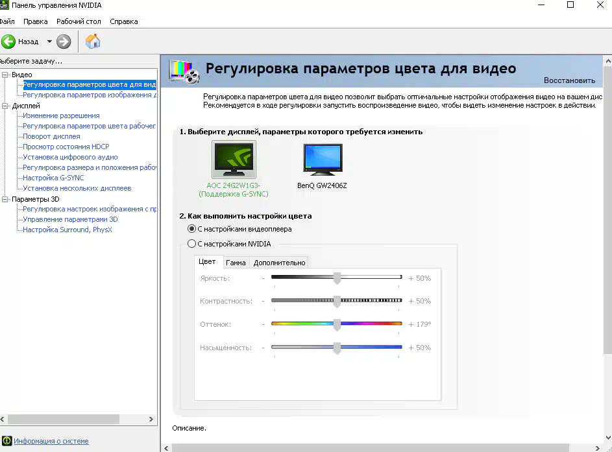
Task: Click the task tree horizontal scrollbar
Action: [64, 419]
